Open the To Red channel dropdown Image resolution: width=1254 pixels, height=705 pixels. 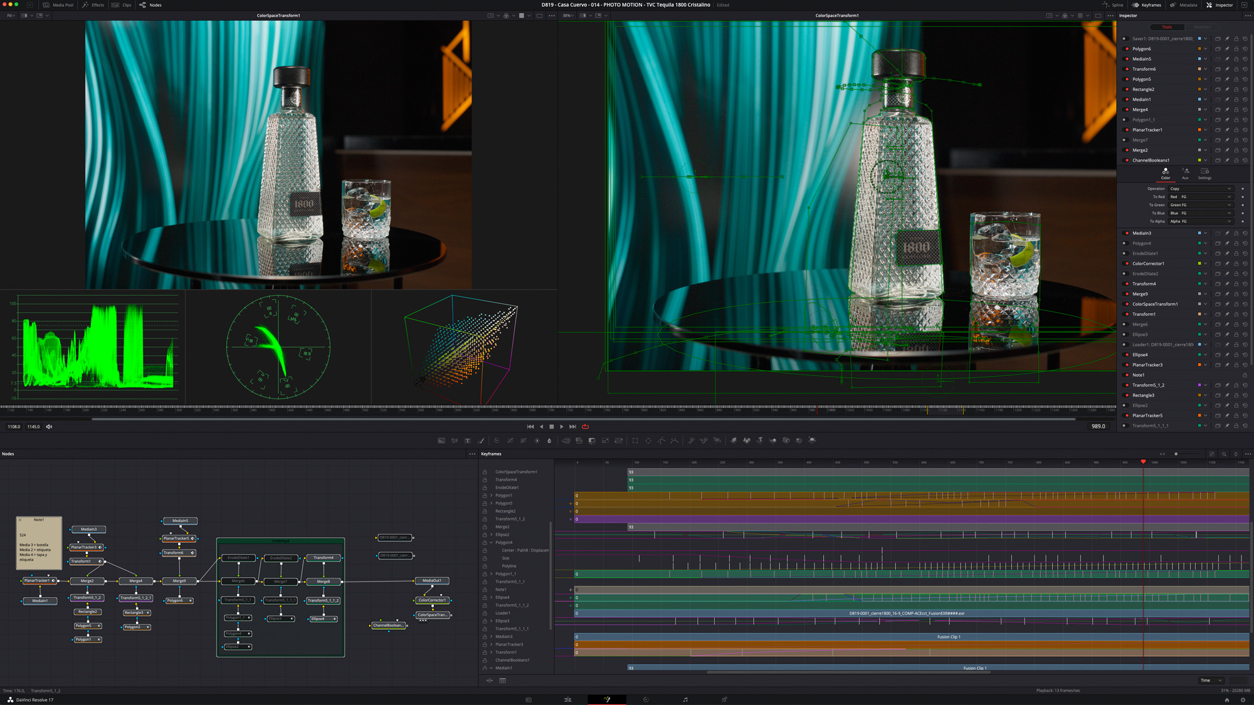[1200, 197]
